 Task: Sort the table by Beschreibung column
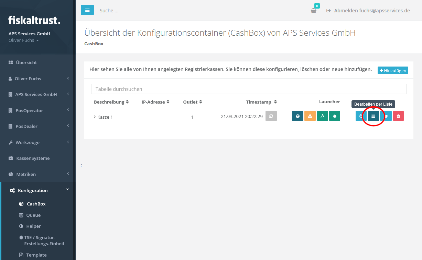(x=111, y=102)
